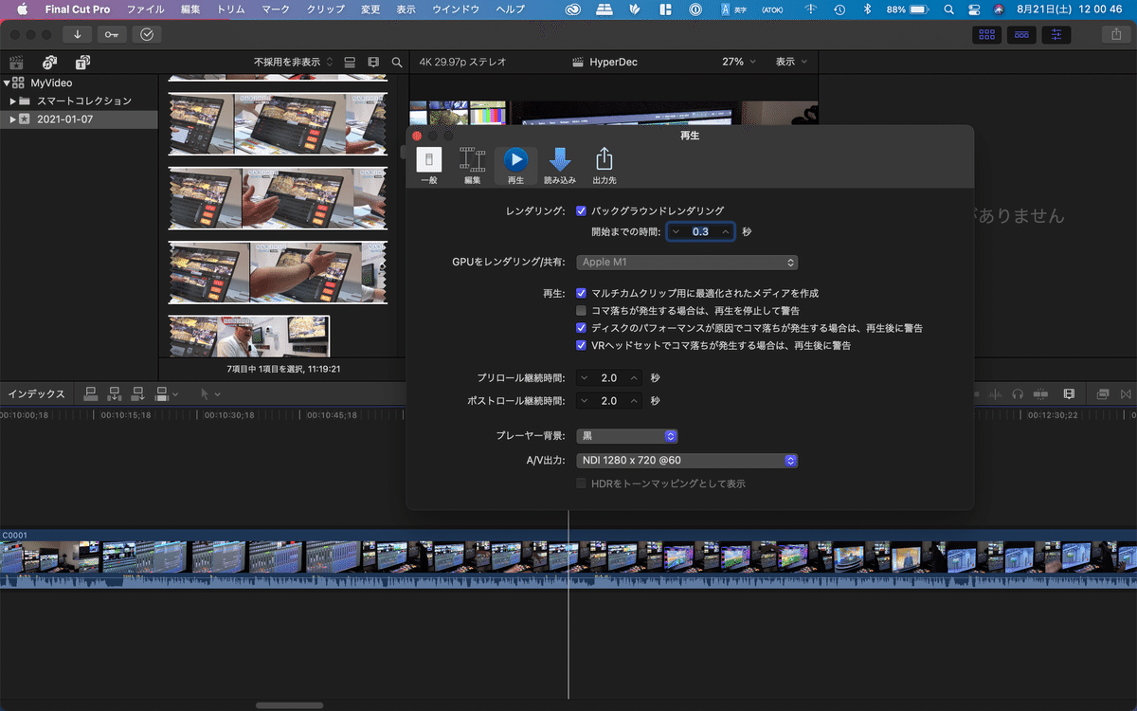This screenshot has height=711, width=1137.
Task: Click the インデックス button above timeline
Action: [37, 393]
